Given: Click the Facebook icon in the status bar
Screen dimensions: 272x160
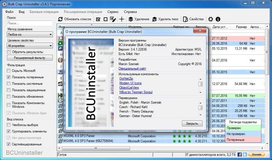Looking at the screenshot, I should click(x=239, y=154).
